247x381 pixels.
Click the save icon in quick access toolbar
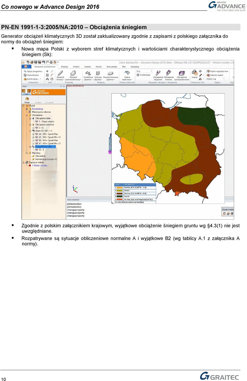point(36,62)
